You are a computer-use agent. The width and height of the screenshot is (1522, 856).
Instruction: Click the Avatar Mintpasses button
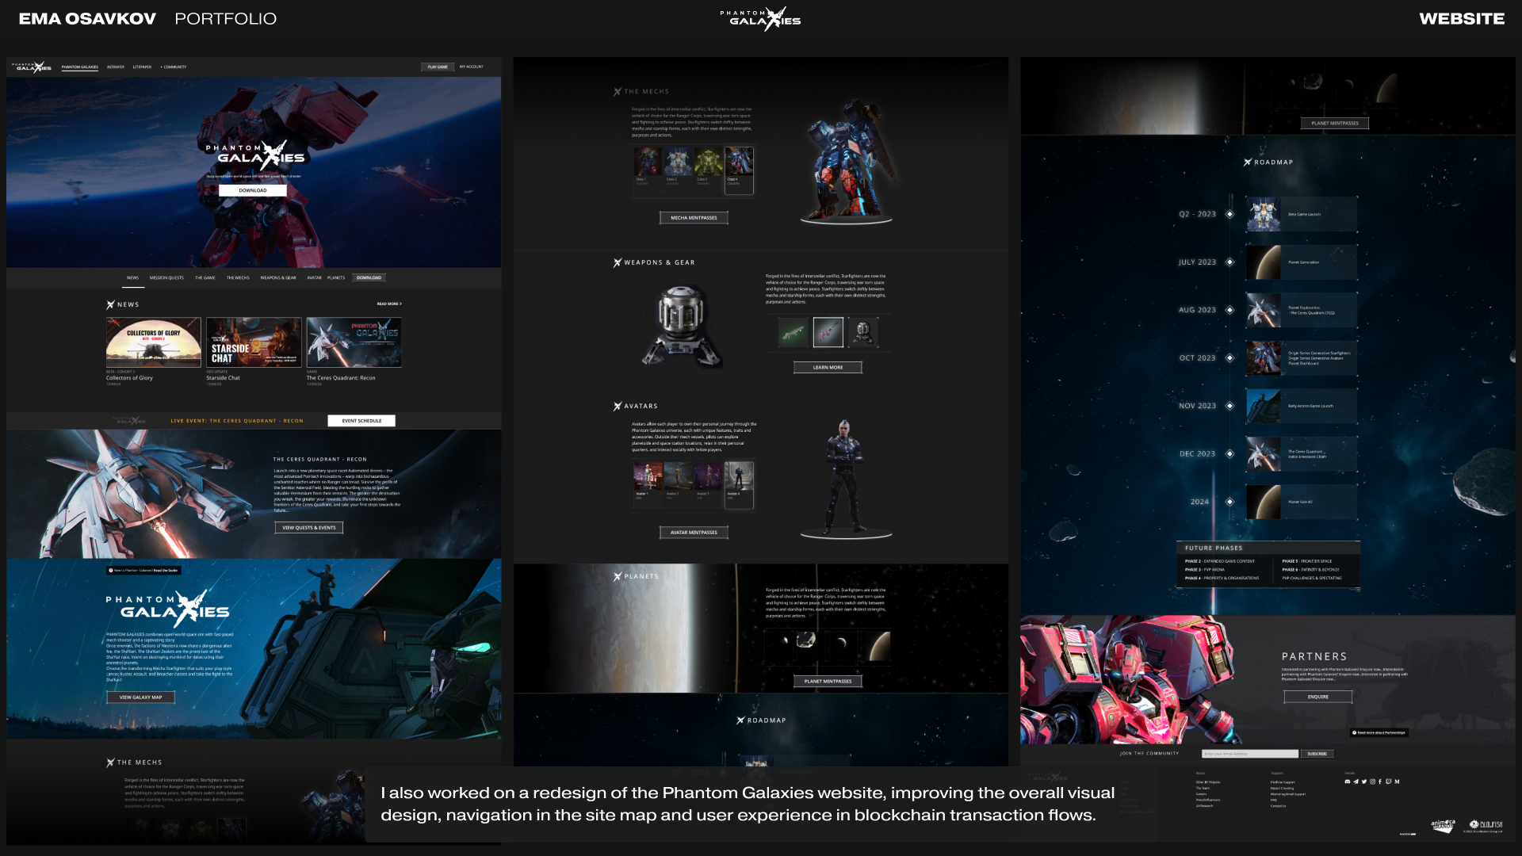tap(694, 533)
